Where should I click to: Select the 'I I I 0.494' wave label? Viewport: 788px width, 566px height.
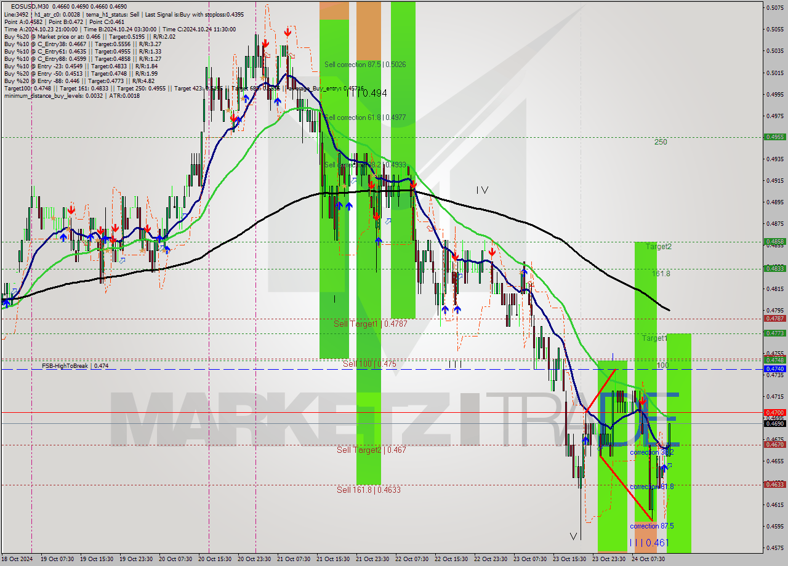tap(366, 93)
